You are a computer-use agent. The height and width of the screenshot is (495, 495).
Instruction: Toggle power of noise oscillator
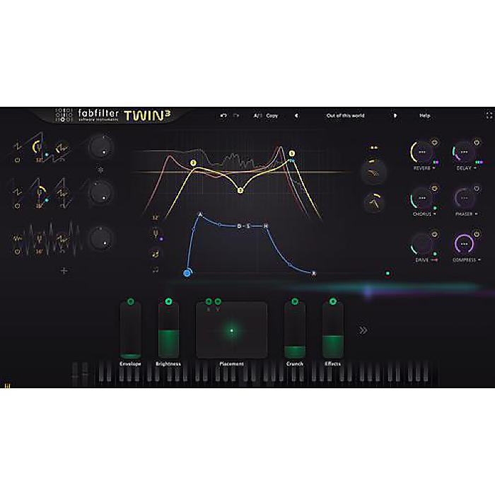18,252
